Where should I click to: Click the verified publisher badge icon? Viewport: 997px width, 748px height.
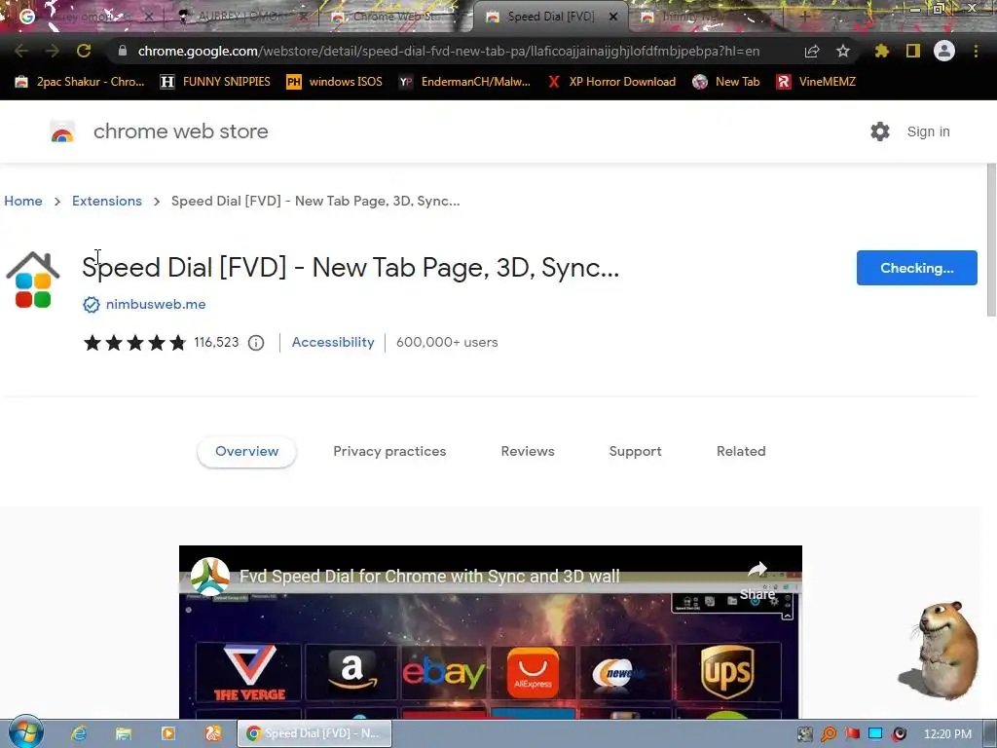92,305
